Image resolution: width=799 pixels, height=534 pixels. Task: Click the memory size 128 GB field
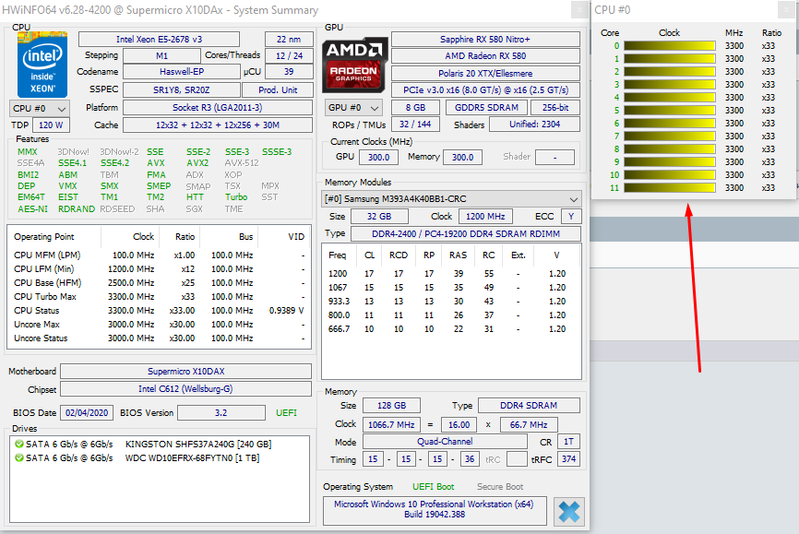click(391, 406)
